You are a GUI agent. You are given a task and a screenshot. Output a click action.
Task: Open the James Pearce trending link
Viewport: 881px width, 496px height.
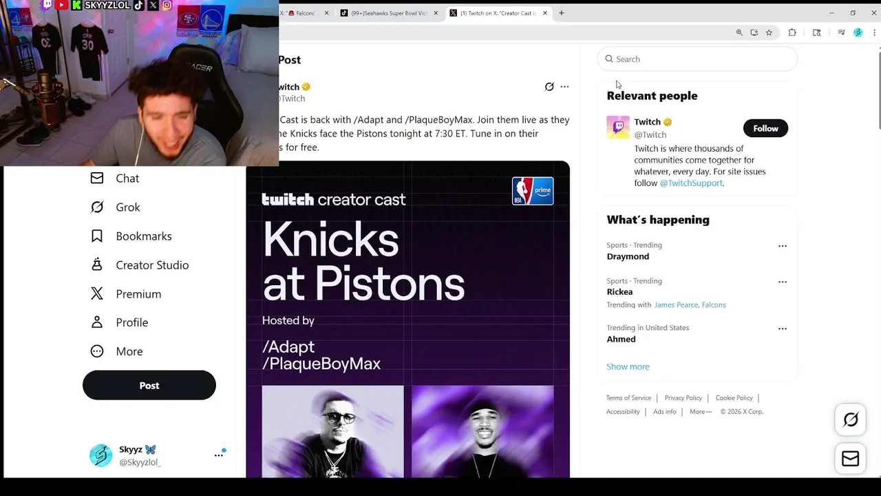coord(676,304)
